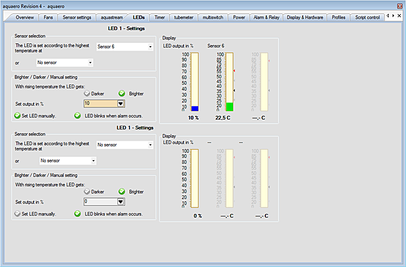
Task: Close the tab panel using the X
Action: point(399,16)
